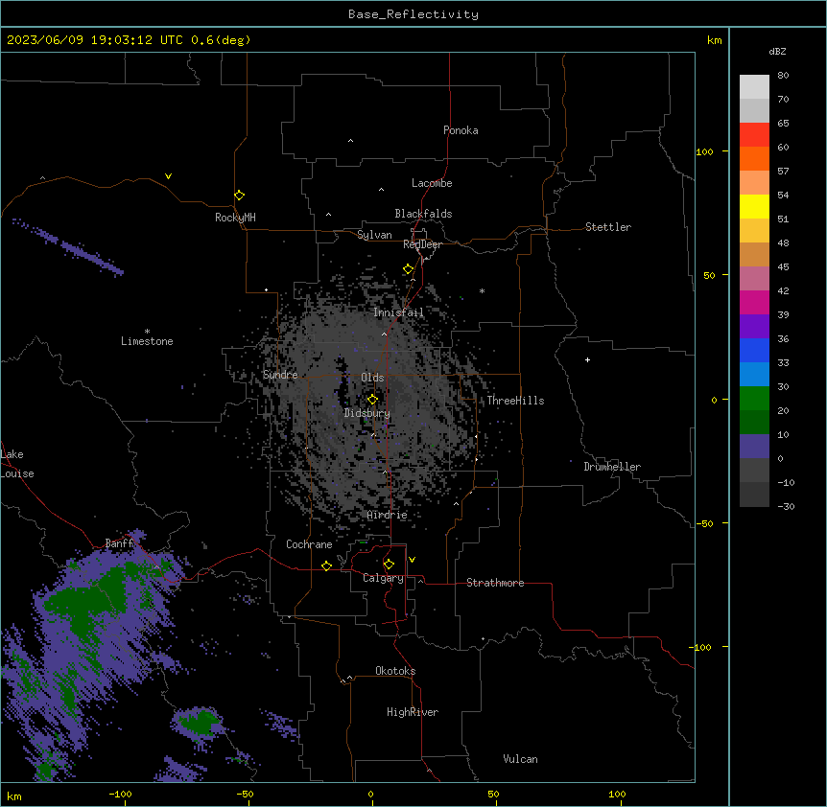Click the Limestone label
Image resolution: width=827 pixels, height=807 pixels.
pos(147,341)
